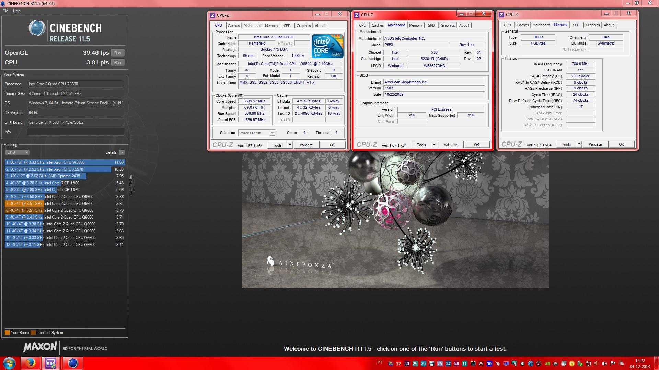659x370 pixels.
Task: Click the red 32 temperature tray icon
Action: pyautogui.click(x=398, y=363)
